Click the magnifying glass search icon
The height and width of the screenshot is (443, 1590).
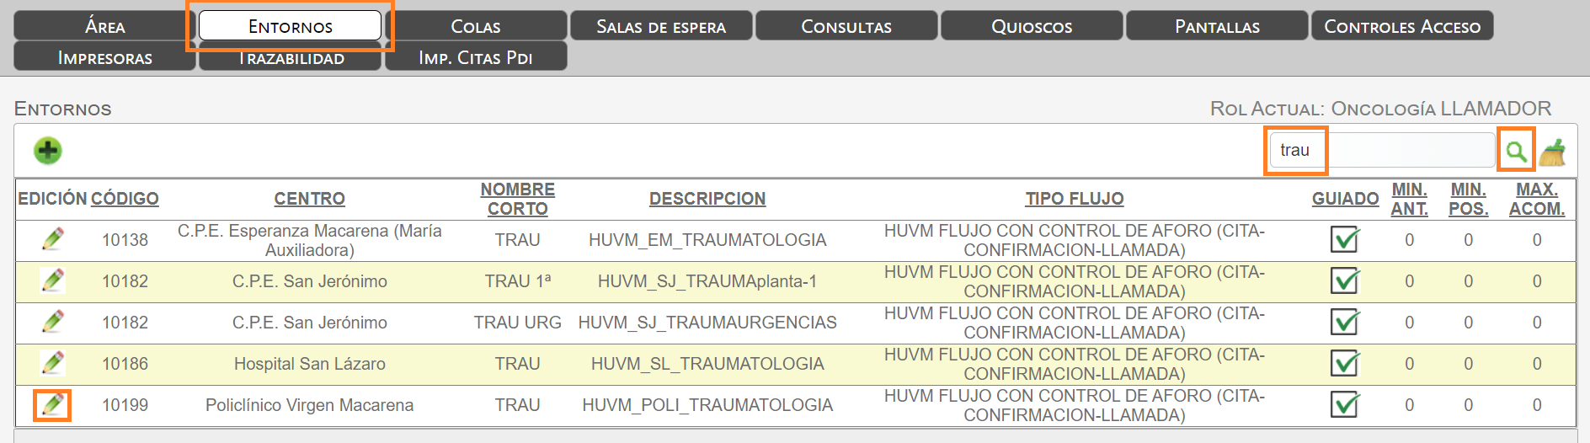1516,151
